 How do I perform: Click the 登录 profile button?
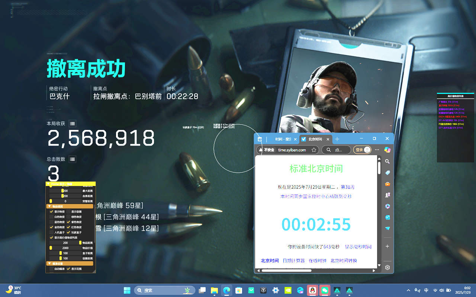point(362,150)
